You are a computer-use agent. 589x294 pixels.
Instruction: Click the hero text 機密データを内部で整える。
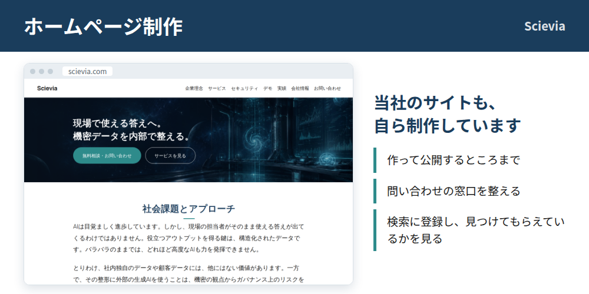[131, 137]
